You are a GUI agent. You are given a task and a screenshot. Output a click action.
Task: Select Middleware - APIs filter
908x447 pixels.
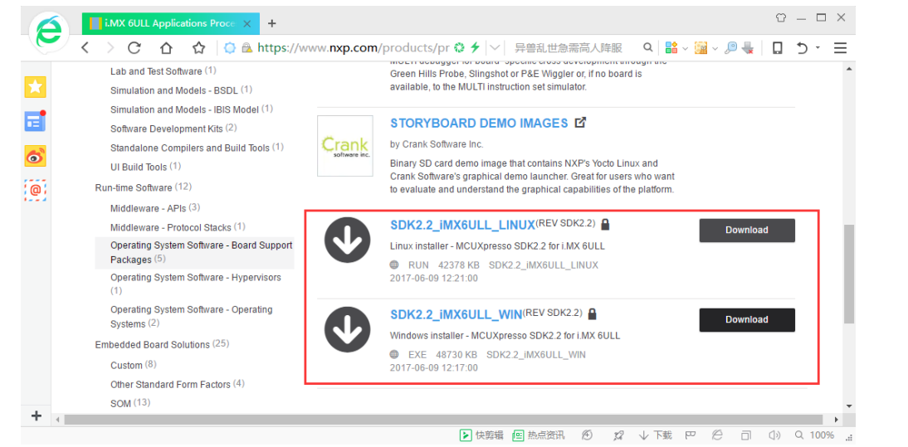[x=155, y=207]
